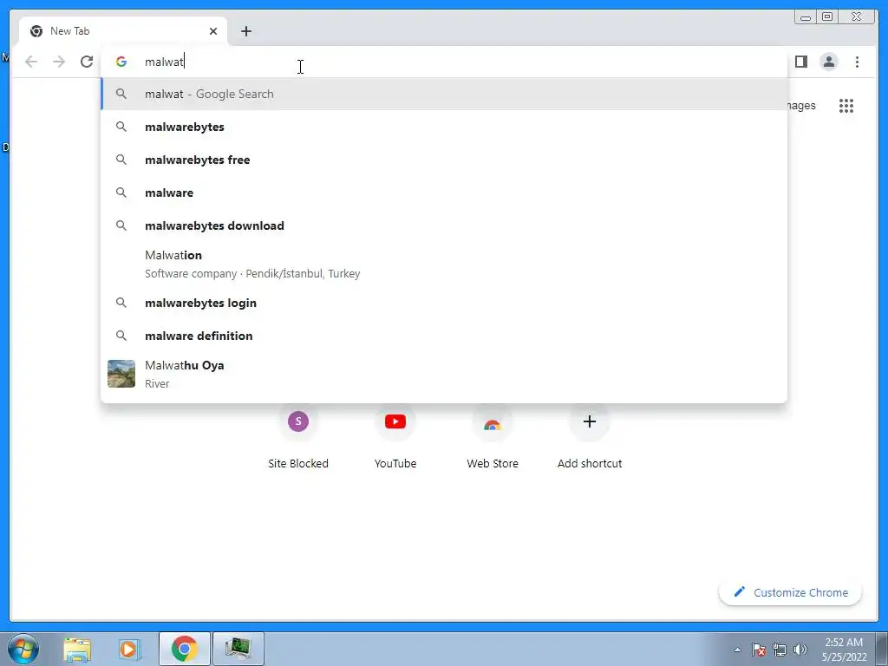The width and height of the screenshot is (888, 666).
Task: Open Chrome's three-dot menu
Action: tap(857, 62)
